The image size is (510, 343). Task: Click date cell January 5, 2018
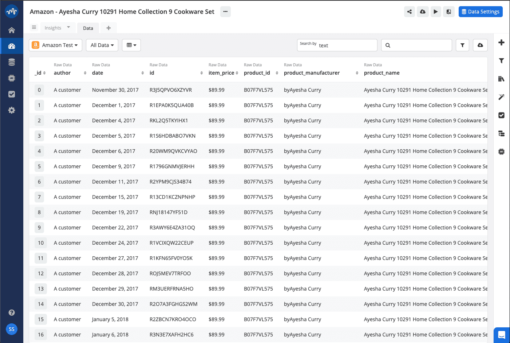[x=110, y=319]
